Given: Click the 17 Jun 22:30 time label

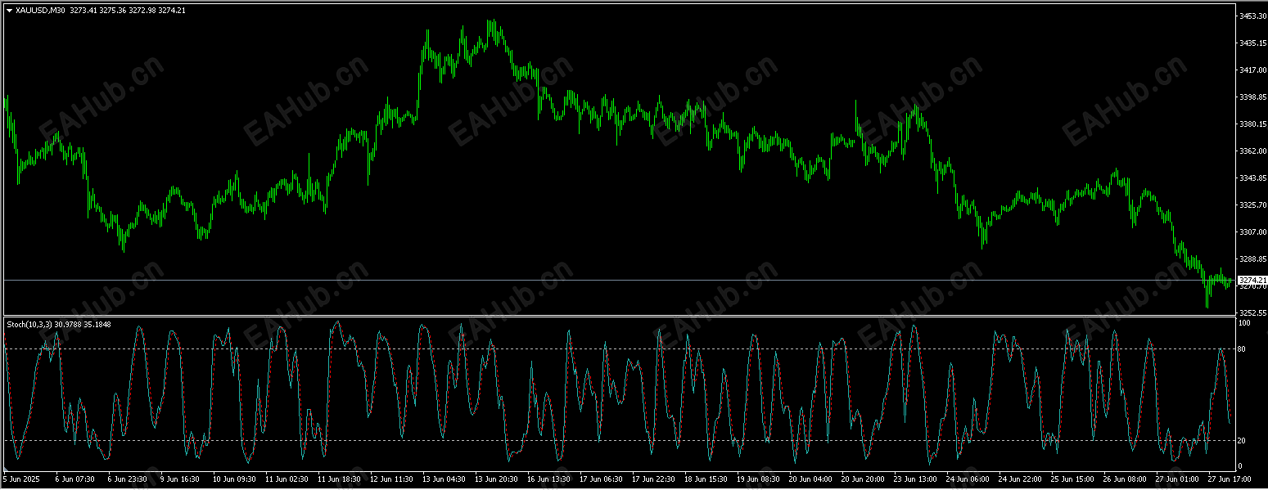Looking at the screenshot, I should (x=653, y=479).
